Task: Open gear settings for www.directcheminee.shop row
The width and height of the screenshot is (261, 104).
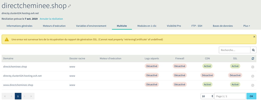Action: tap(253, 85)
